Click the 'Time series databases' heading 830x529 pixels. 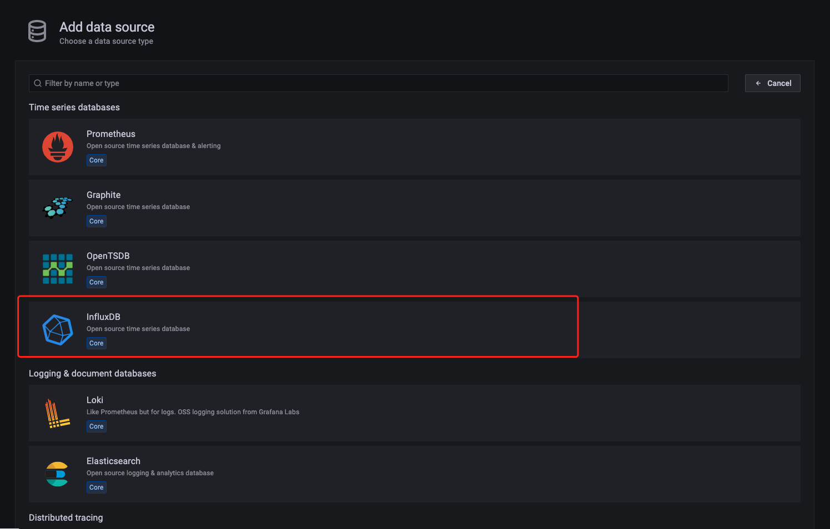tap(74, 107)
